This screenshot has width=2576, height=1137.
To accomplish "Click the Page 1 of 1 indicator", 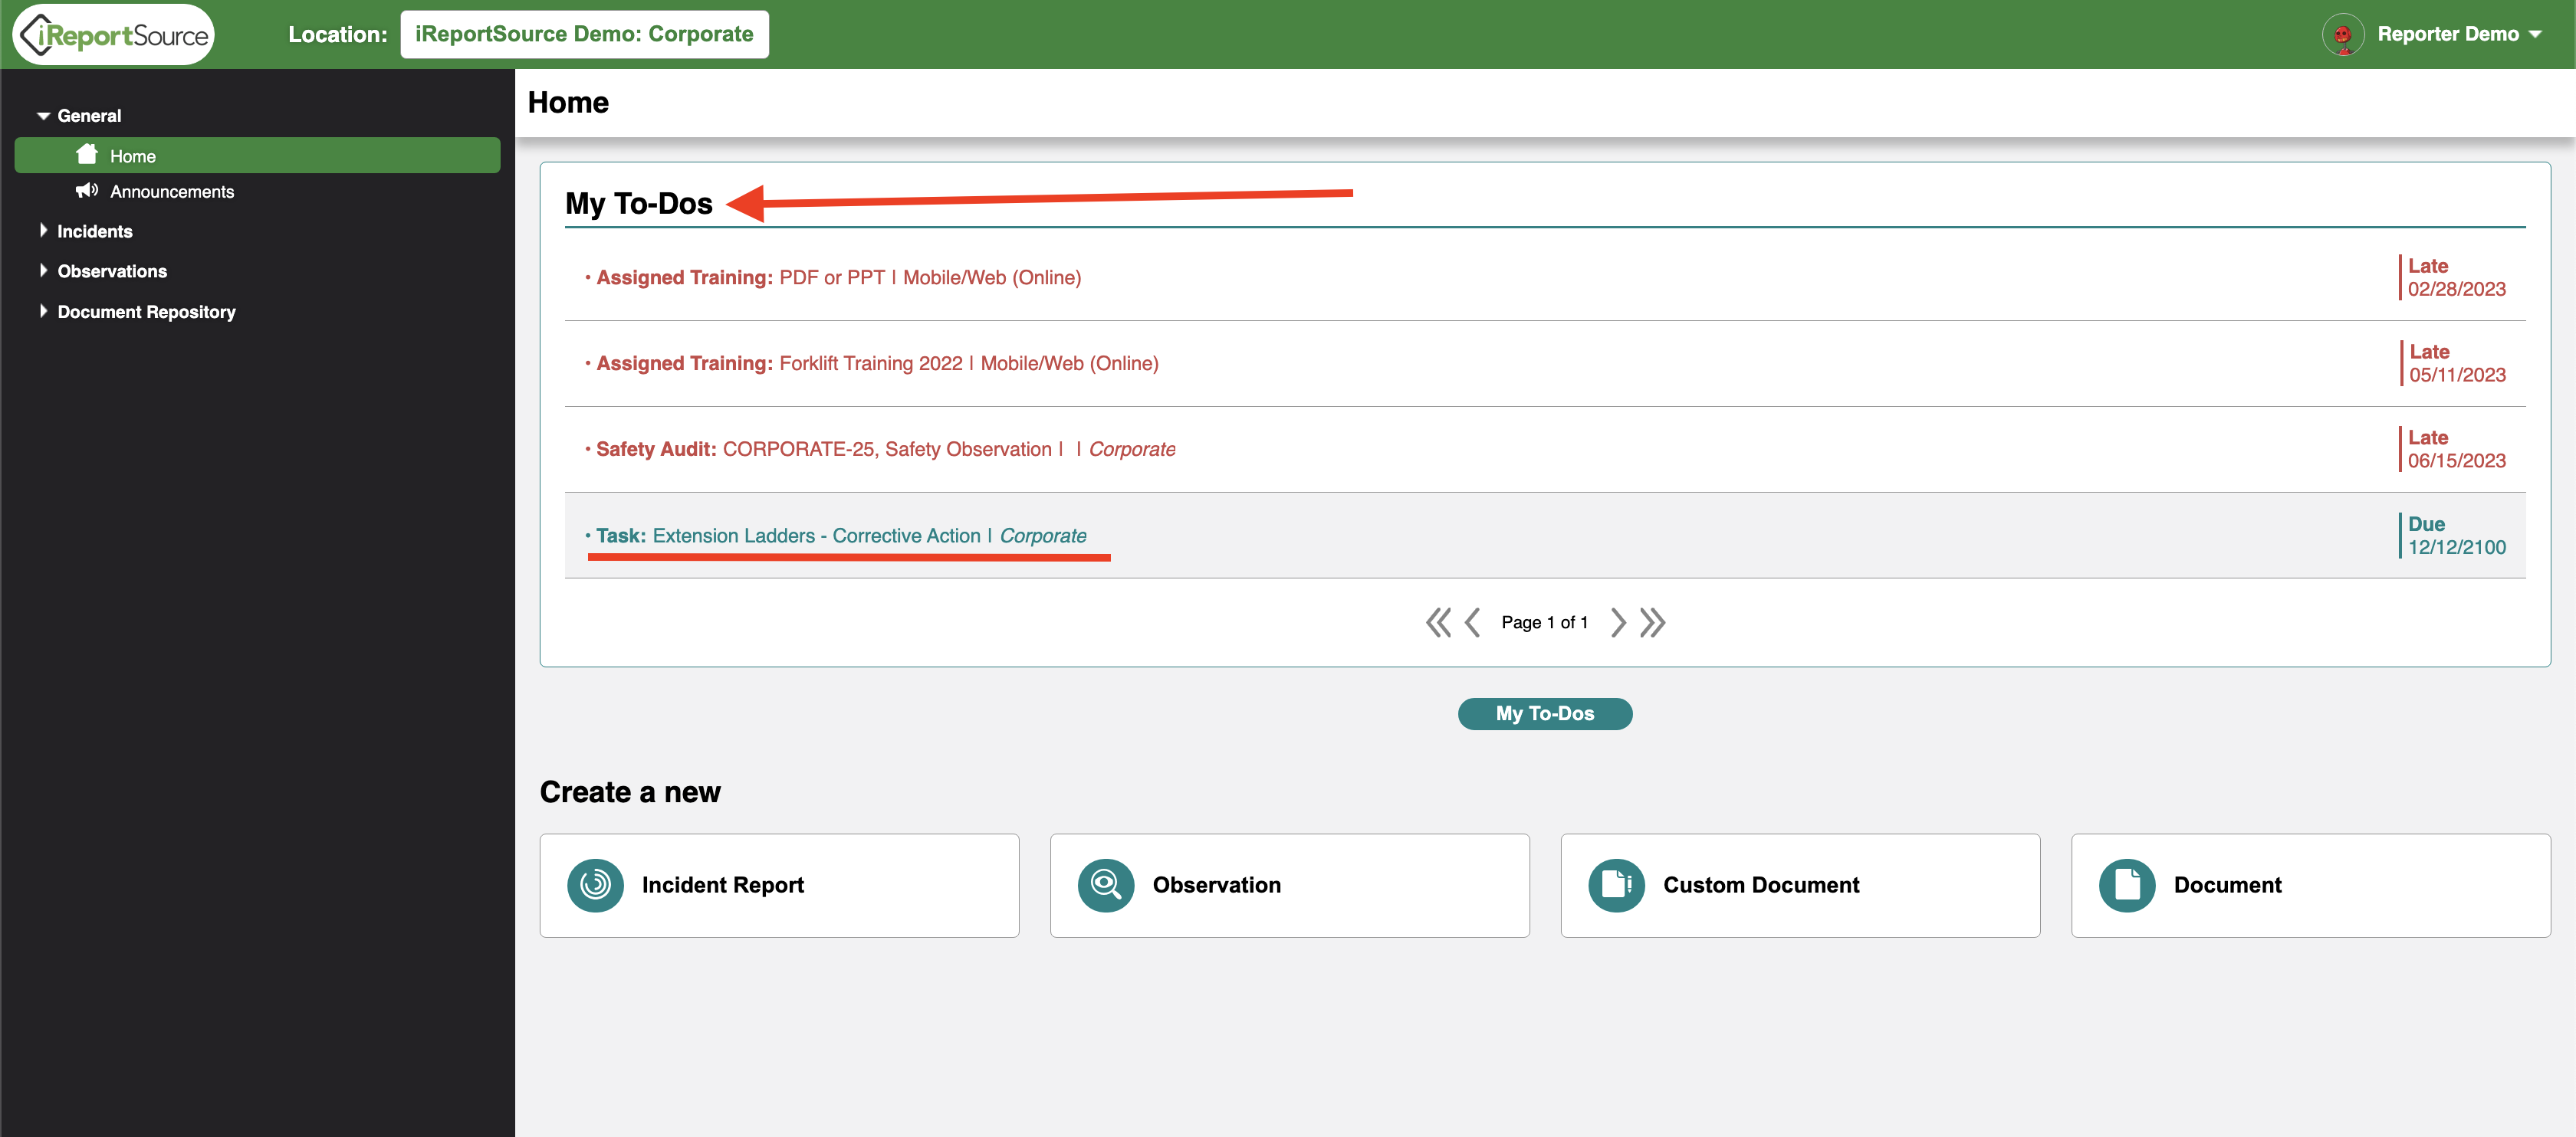I will pos(1544,622).
